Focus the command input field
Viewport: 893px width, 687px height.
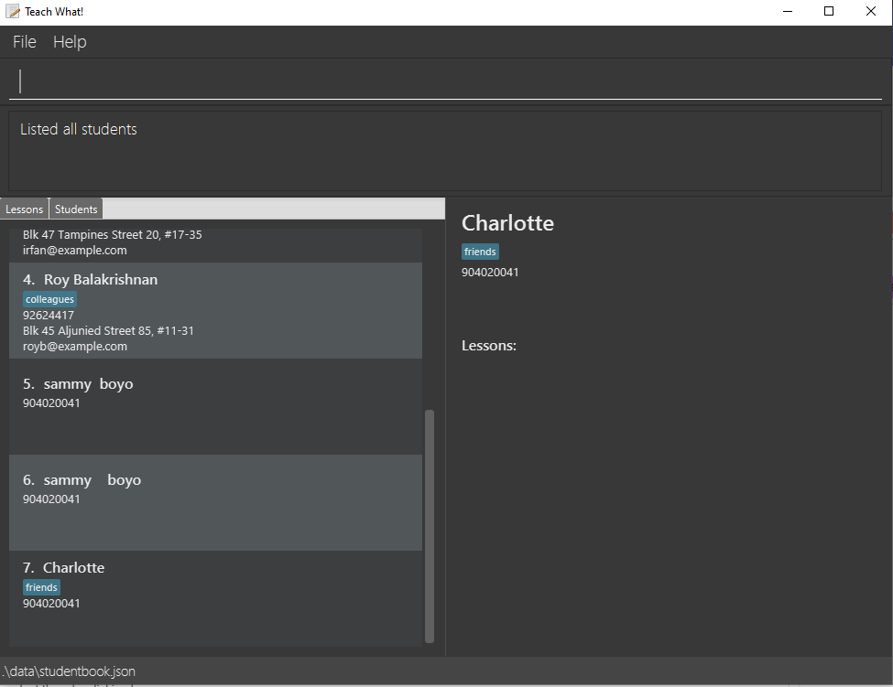pyautogui.click(x=445, y=81)
